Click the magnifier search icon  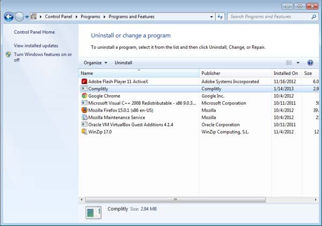point(313,17)
